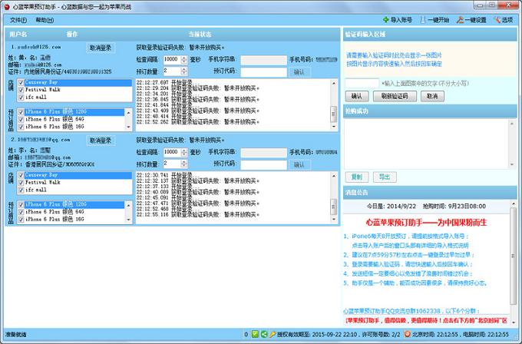The image size is (522, 344).
Task: Click the green checkmark icon in status bar
Action: [x=254, y=335]
